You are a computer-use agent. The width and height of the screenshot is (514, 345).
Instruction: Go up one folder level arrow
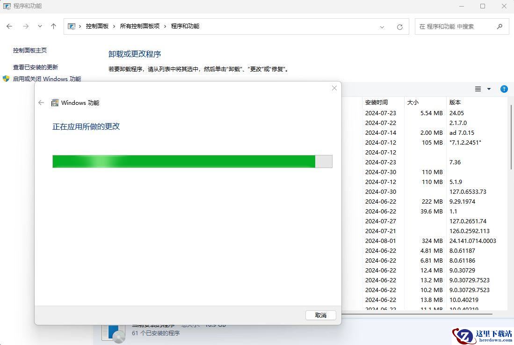[53, 27]
